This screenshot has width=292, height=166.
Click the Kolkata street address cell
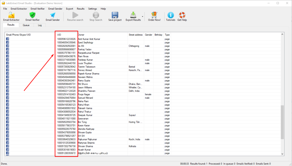pyautogui.click(x=132, y=146)
